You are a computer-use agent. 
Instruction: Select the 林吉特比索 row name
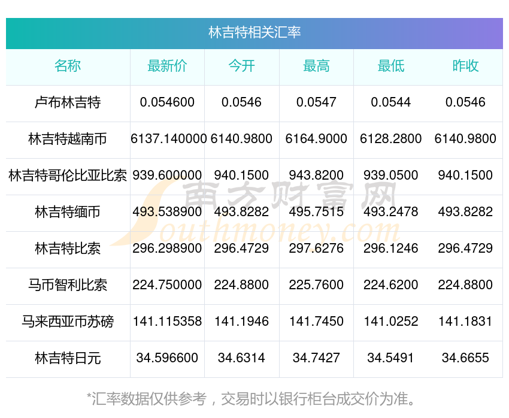click(x=68, y=249)
